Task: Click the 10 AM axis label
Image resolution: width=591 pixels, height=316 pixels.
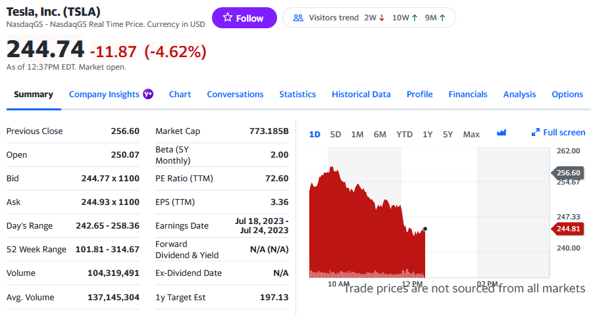Action: [338, 284]
